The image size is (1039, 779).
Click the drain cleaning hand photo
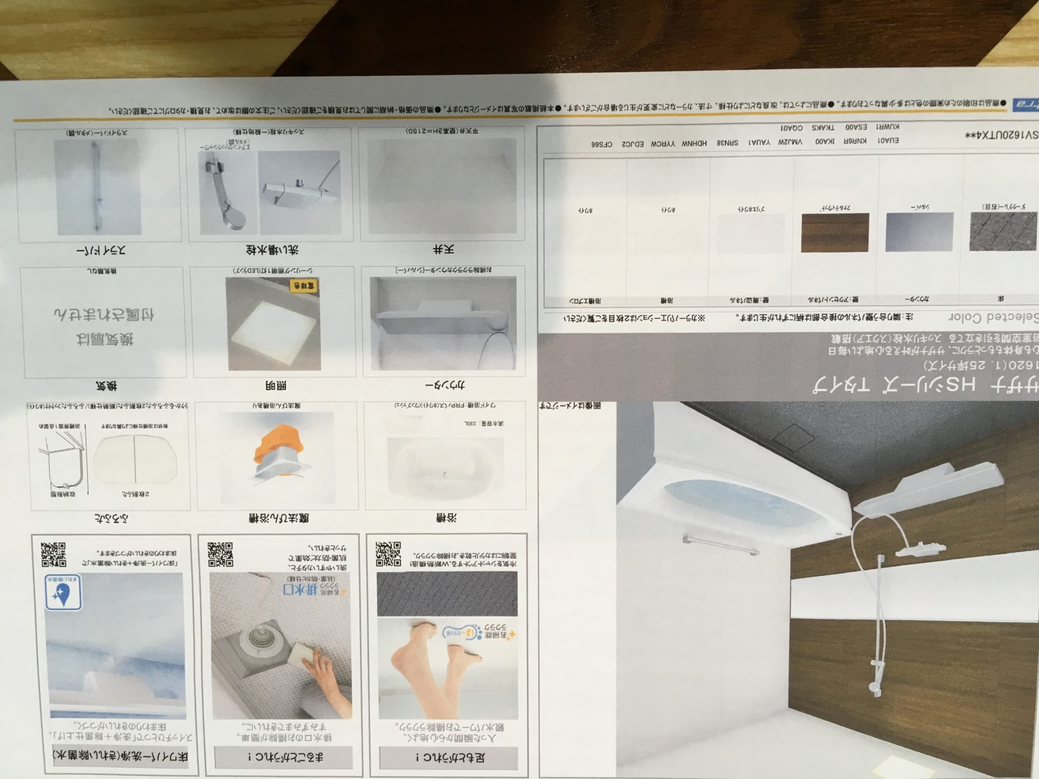tap(282, 647)
